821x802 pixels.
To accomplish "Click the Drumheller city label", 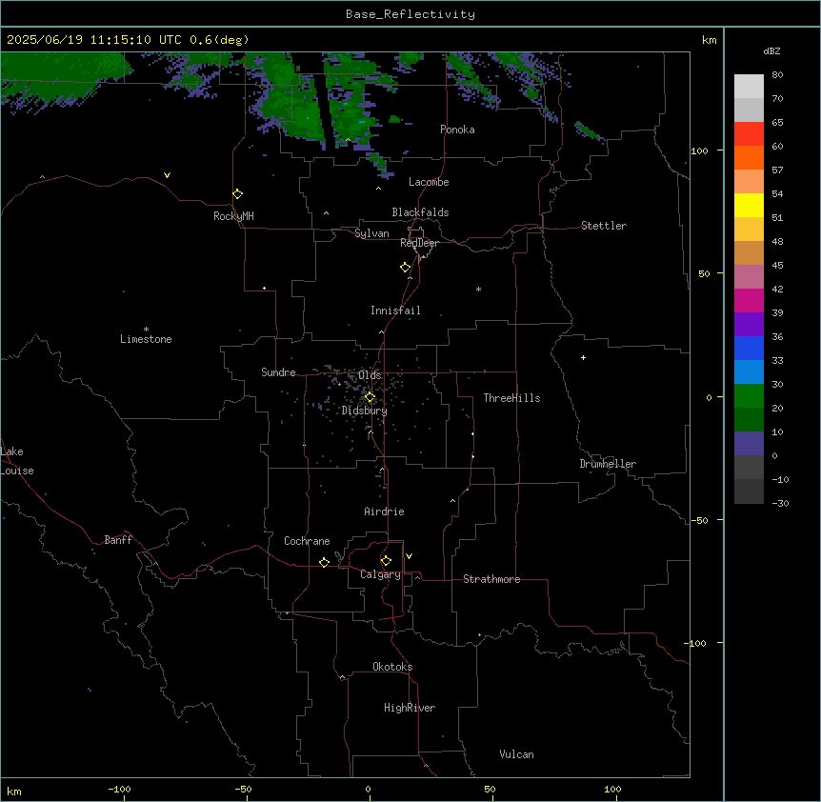I will point(608,464).
